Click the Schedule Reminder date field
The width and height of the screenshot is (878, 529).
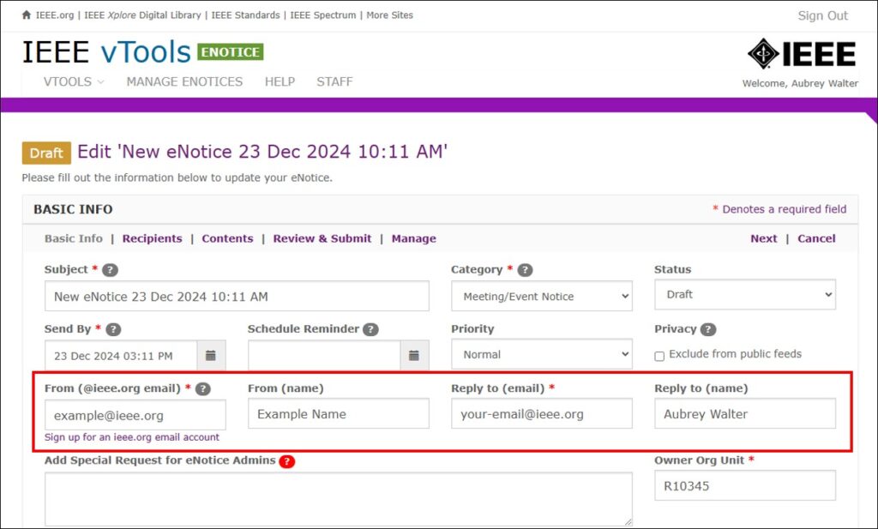(x=324, y=356)
